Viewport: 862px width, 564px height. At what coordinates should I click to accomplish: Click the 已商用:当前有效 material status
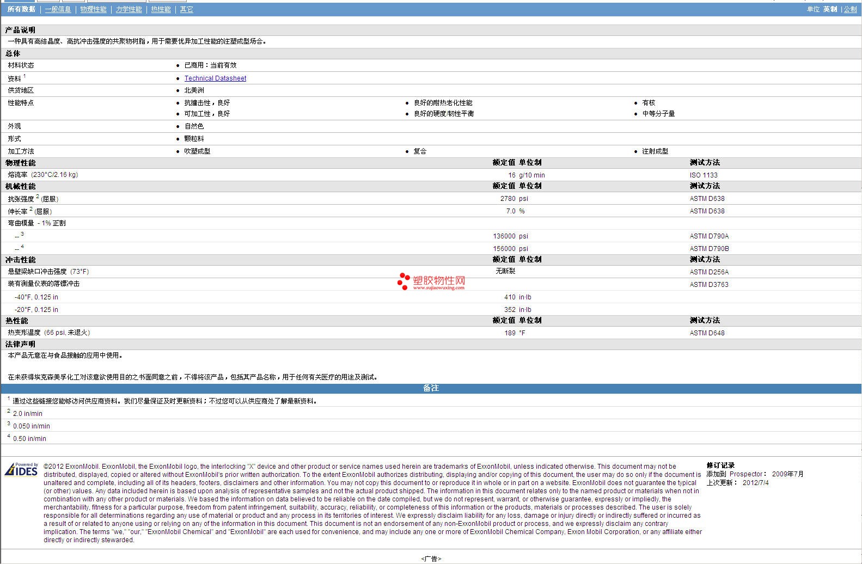(x=210, y=65)
